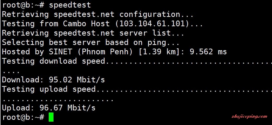The image size is (272, 125).
Task: Click the 'SINET' host name
Action: [60, 52]
